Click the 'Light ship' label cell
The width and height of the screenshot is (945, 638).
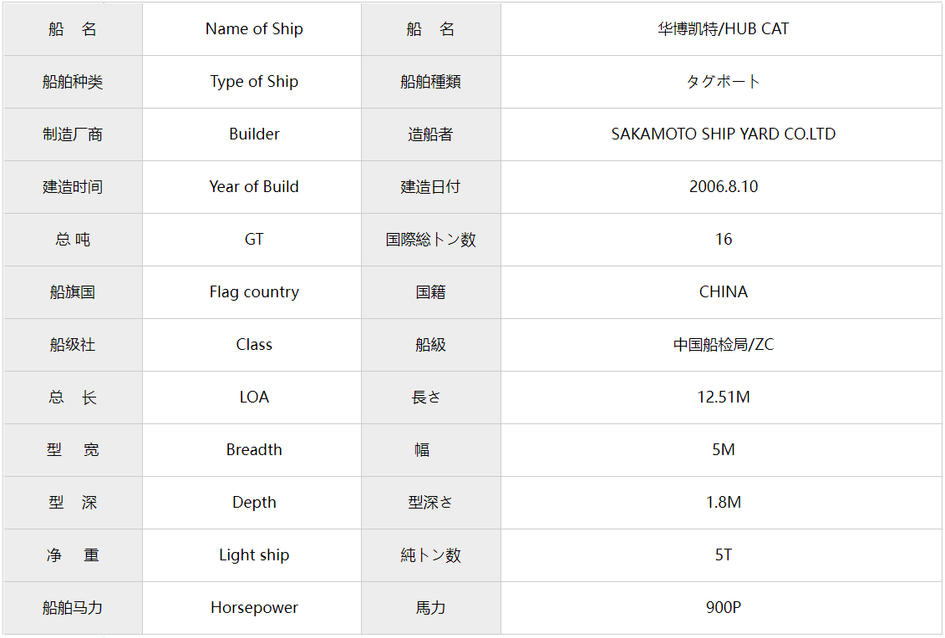pos(252,555)
